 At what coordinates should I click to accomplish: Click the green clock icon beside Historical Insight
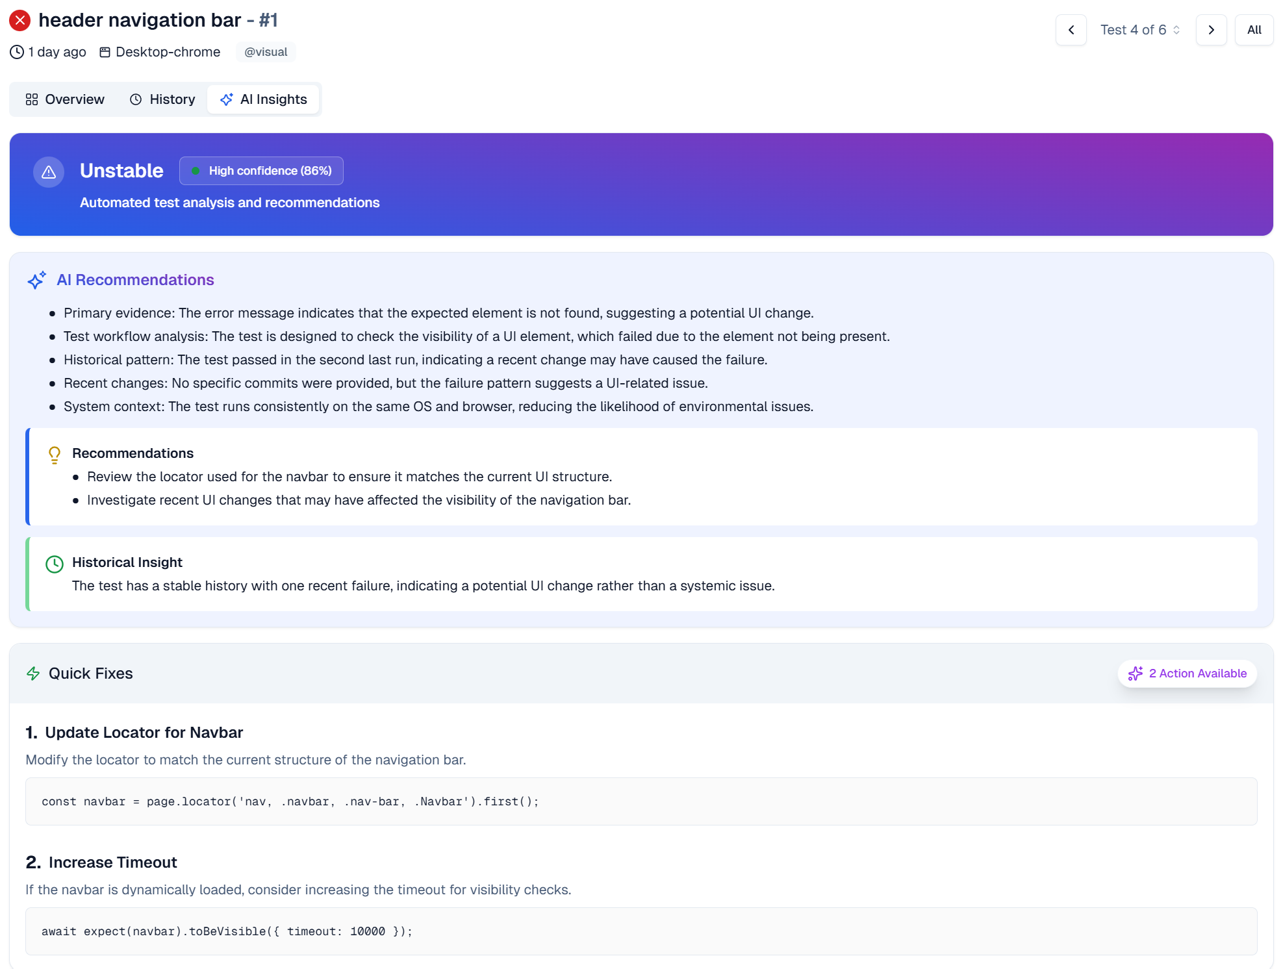click(55, 564)
